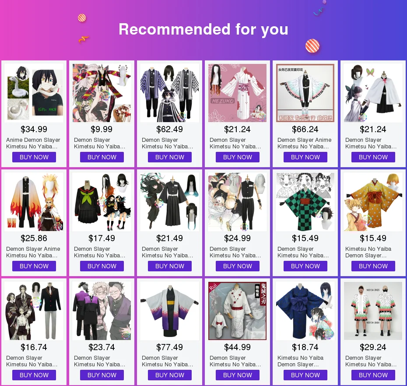Open the green checkered Tanjiro kimono image
This screenshot has height=386, width=407.
(x=305, y=202)
